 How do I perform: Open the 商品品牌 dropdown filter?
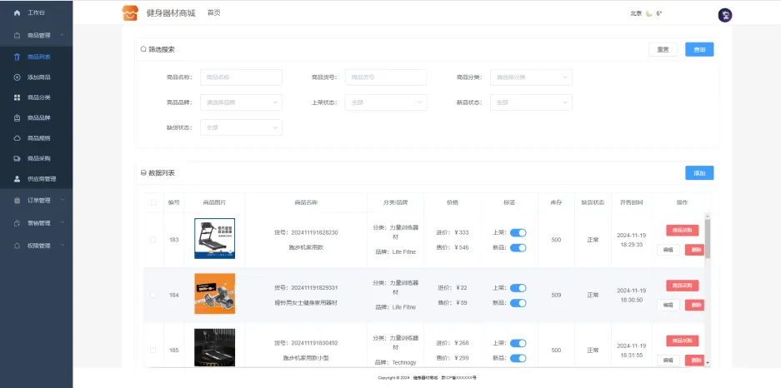[241, 102]
